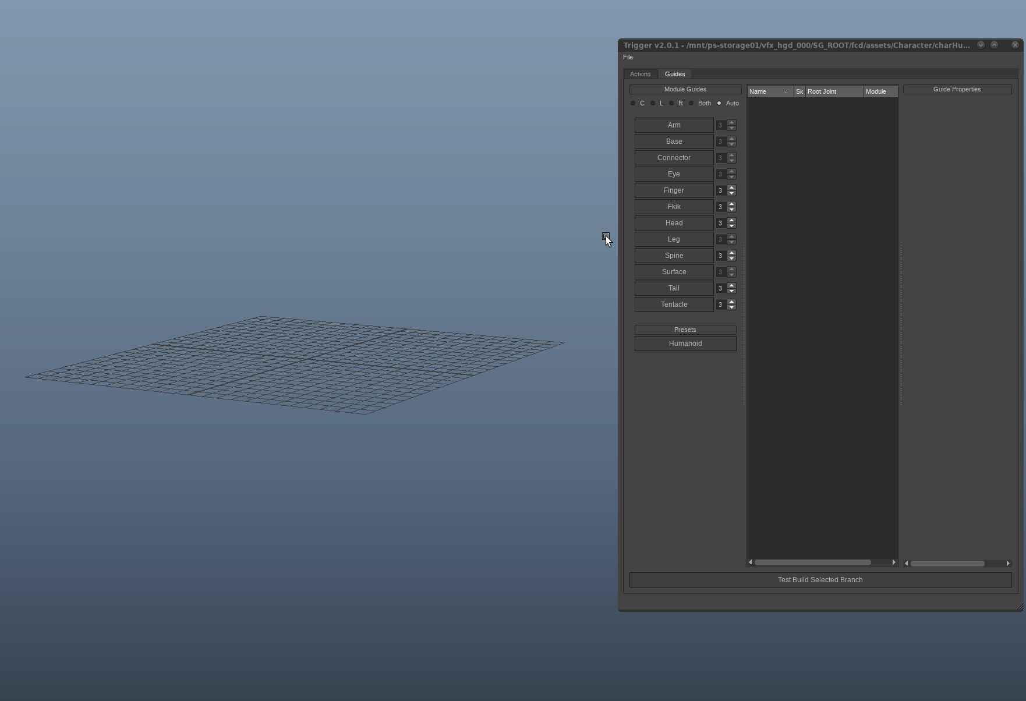This screenshot has height=701, width=1026.
Task: Create an Fkik module guide
Action: (x=674, y=207)
